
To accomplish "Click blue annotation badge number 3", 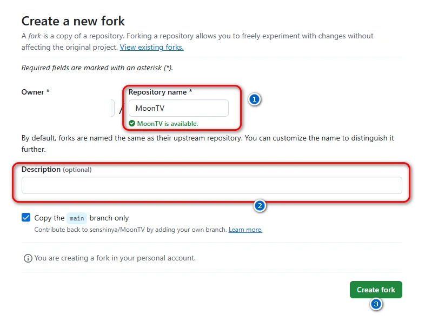I will (376, 304).
